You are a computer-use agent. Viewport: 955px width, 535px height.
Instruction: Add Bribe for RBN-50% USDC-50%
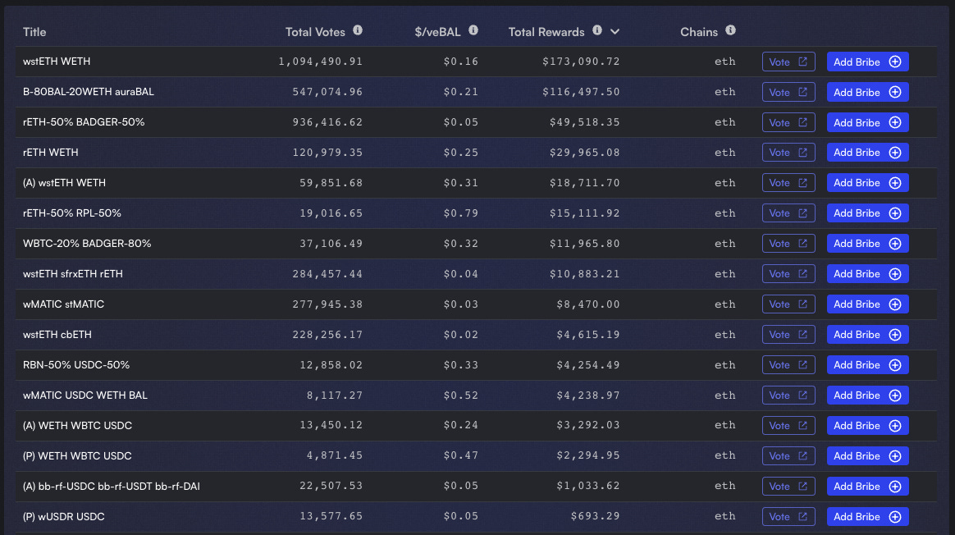tap(867, 365)
